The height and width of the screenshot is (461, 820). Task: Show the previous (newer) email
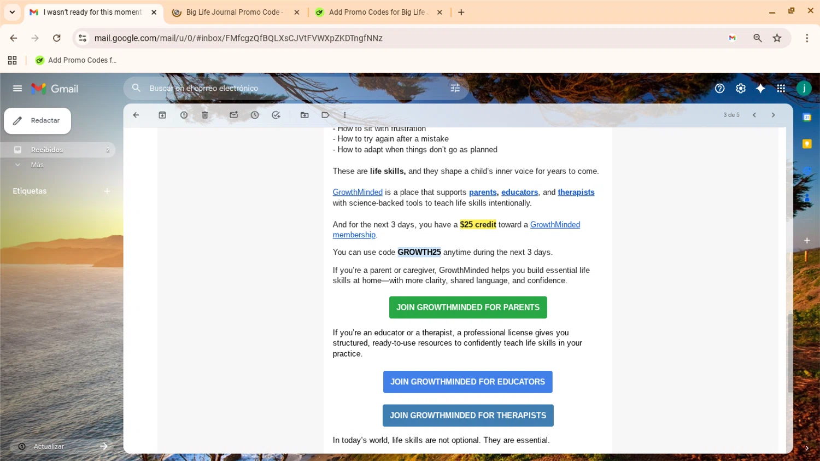(x=754, y=115)
